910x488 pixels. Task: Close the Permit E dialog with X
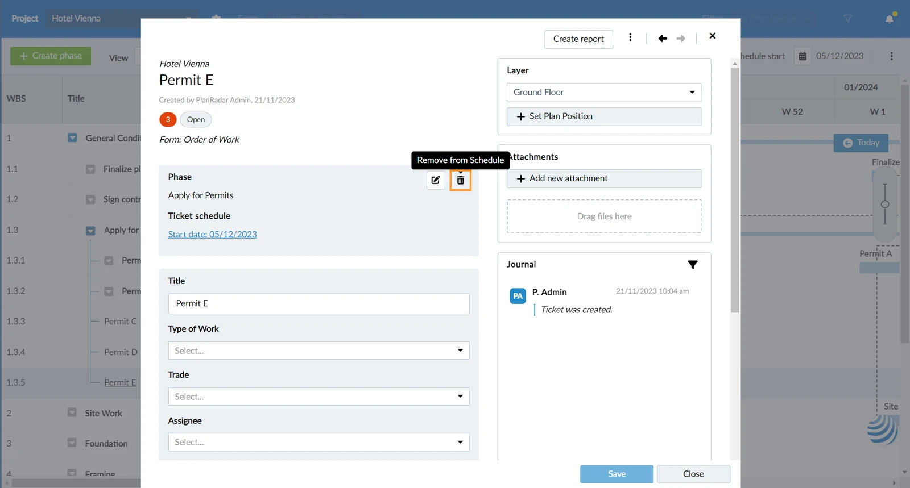point(713,36)
